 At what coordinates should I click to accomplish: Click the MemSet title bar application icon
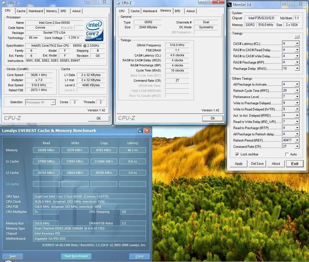(229, 5)
